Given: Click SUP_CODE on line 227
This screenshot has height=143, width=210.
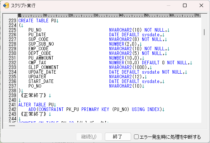Looking at the screenshot, I should (39, 39).
